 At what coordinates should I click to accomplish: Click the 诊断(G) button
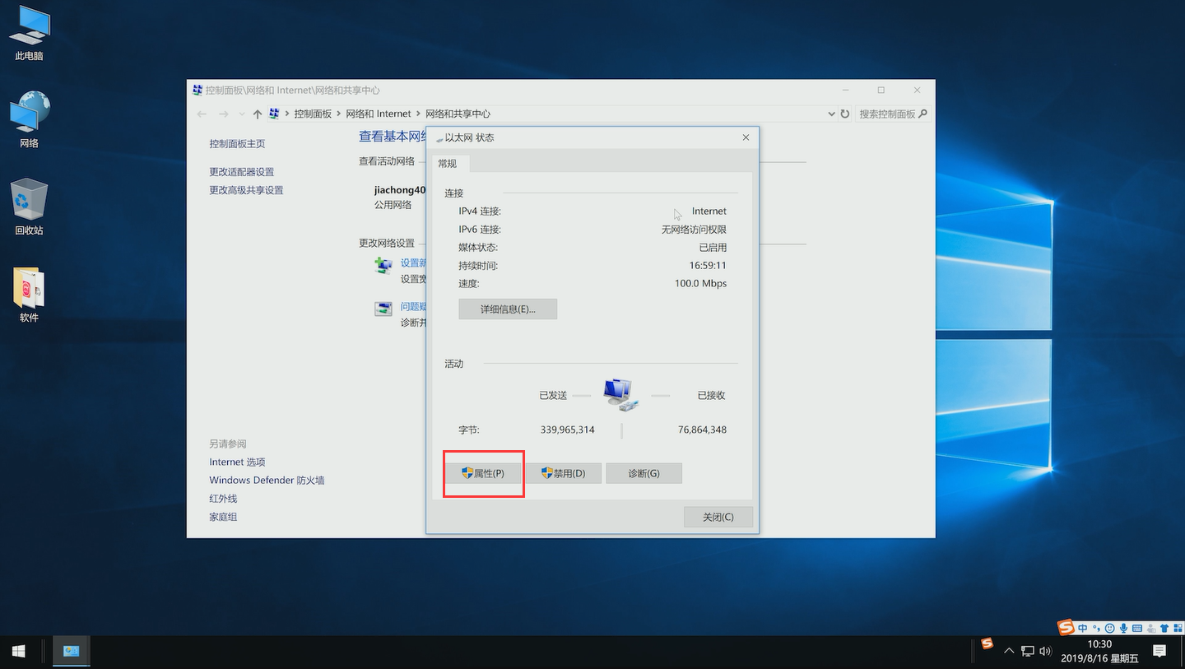point(644,473)
